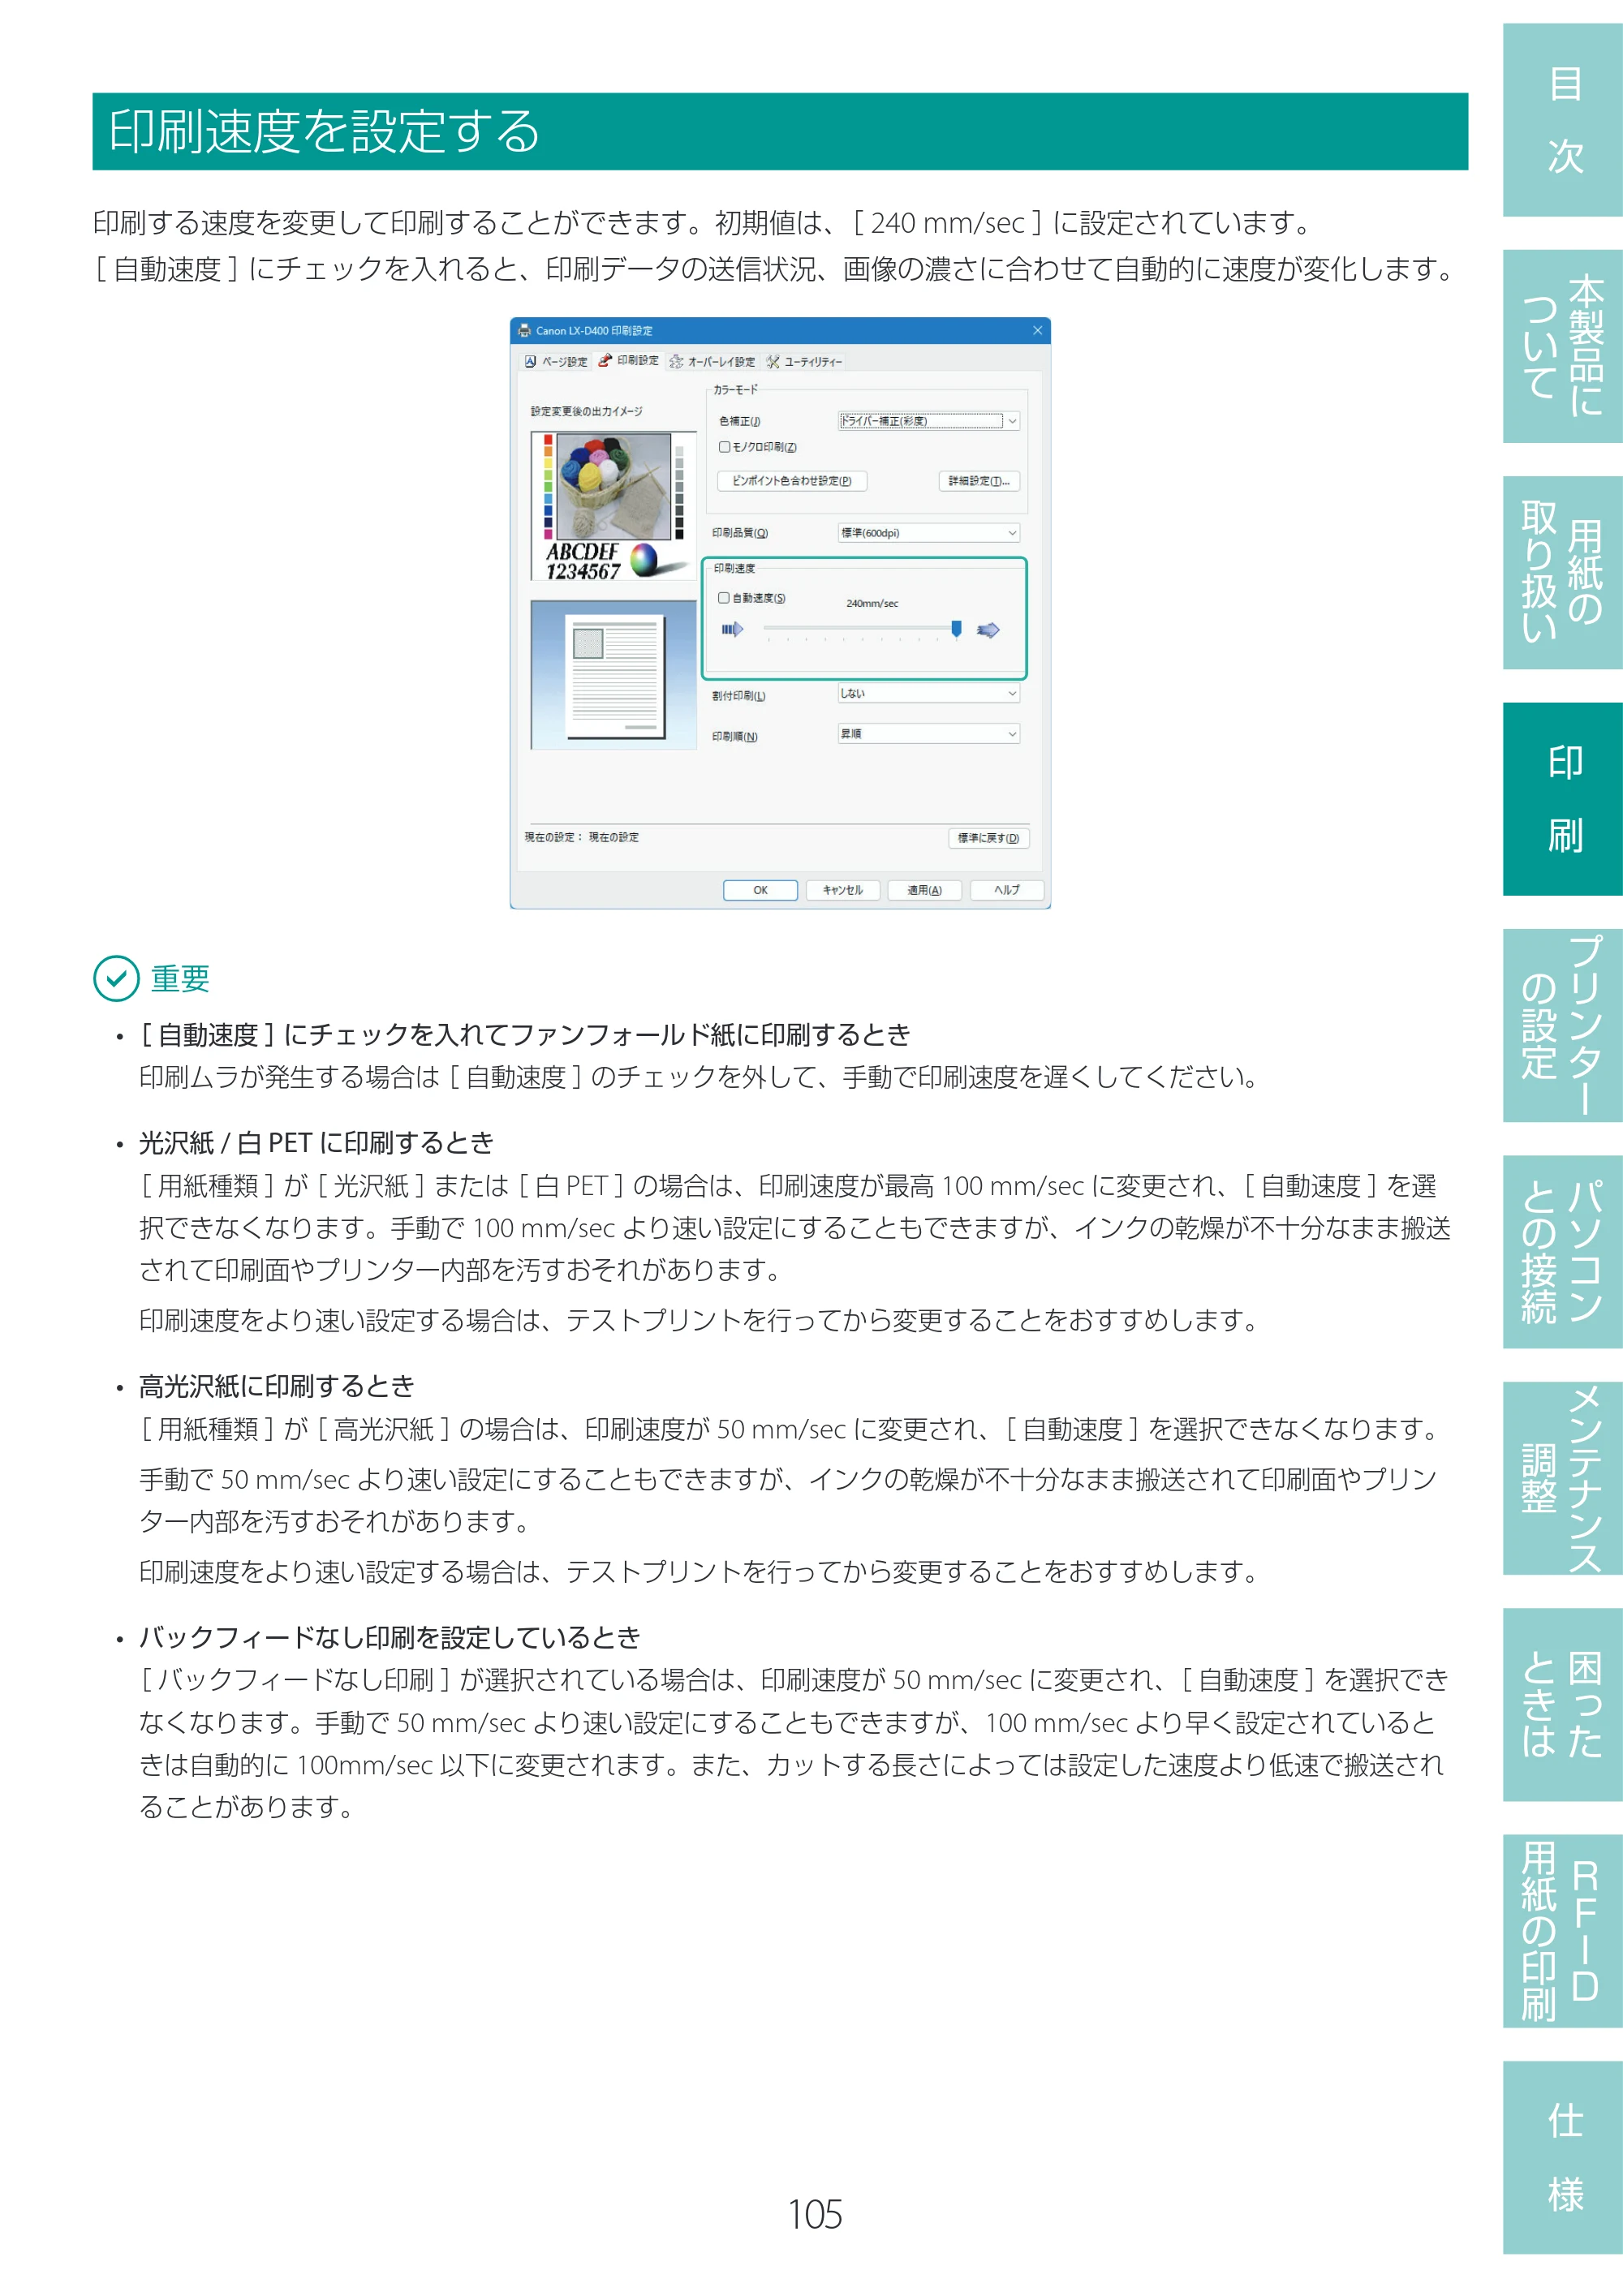
Task: Apply settings with 適用 button
Action: [x=924, y=890]
